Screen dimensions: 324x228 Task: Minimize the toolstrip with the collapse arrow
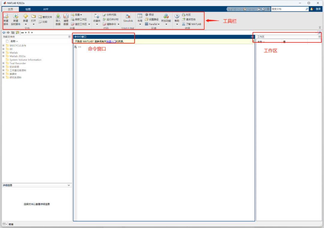click(x=320, y=27)
